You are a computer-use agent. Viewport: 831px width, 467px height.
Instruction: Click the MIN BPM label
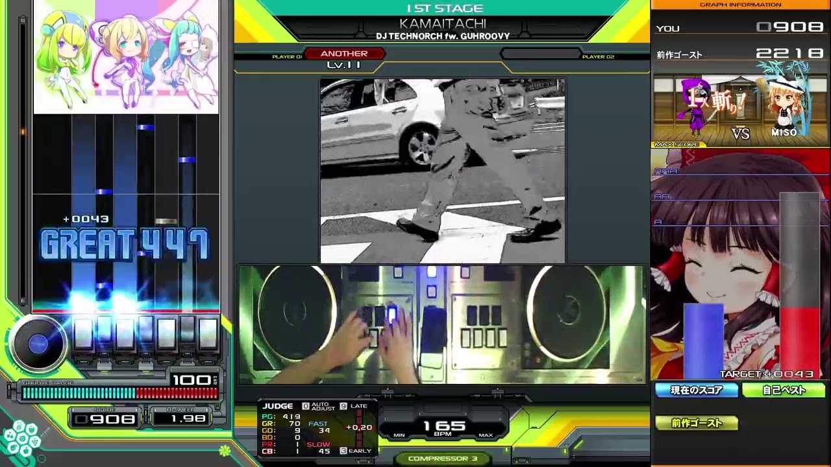point(399,435)
